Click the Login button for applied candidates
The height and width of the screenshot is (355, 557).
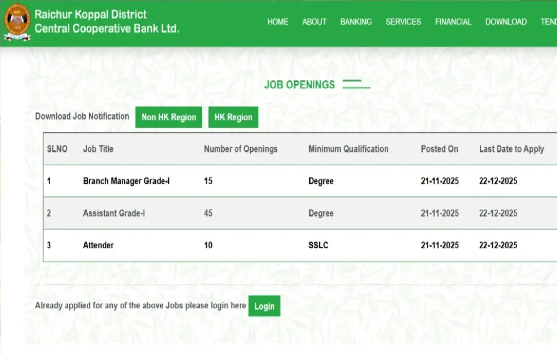coord(264,306)
